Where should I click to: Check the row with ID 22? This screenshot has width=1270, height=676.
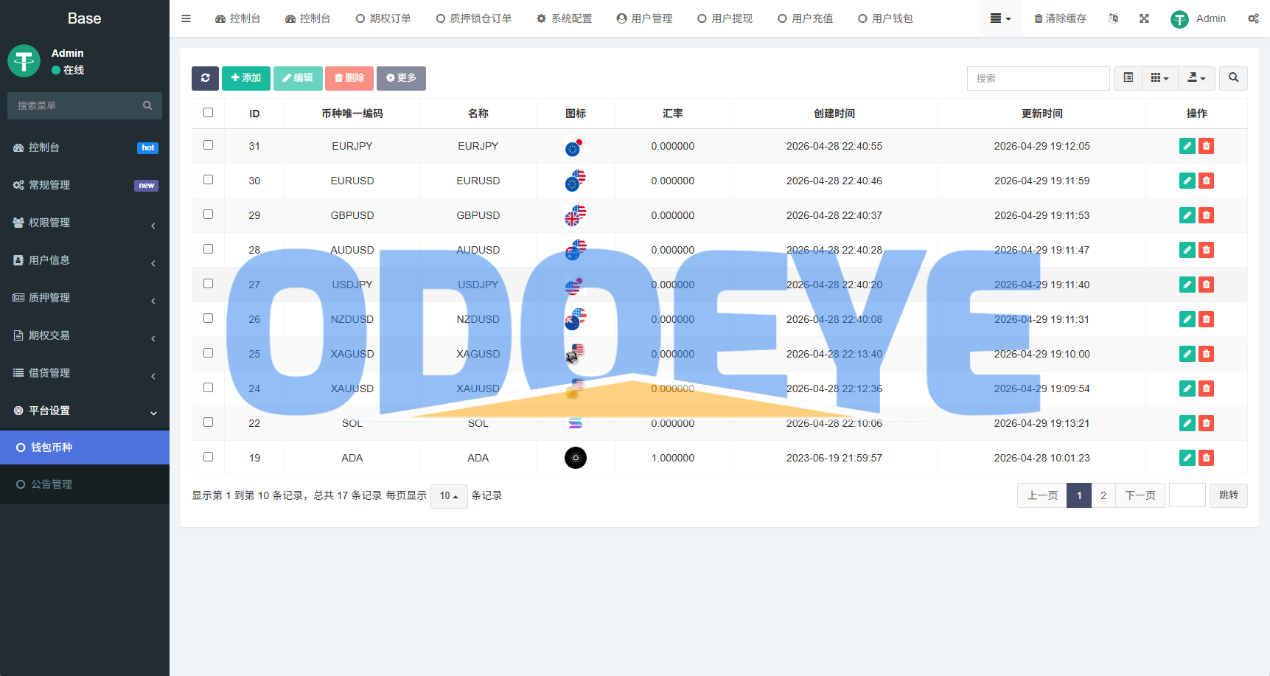pyautogui.click(x=208, y=422)
